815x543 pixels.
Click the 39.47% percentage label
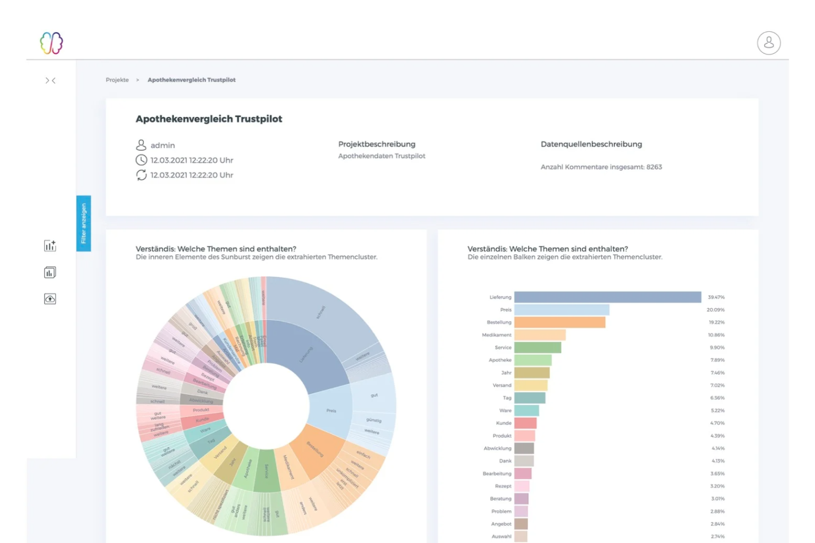(716, 297)
